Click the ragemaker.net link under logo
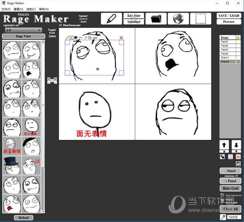 [11, 25]
